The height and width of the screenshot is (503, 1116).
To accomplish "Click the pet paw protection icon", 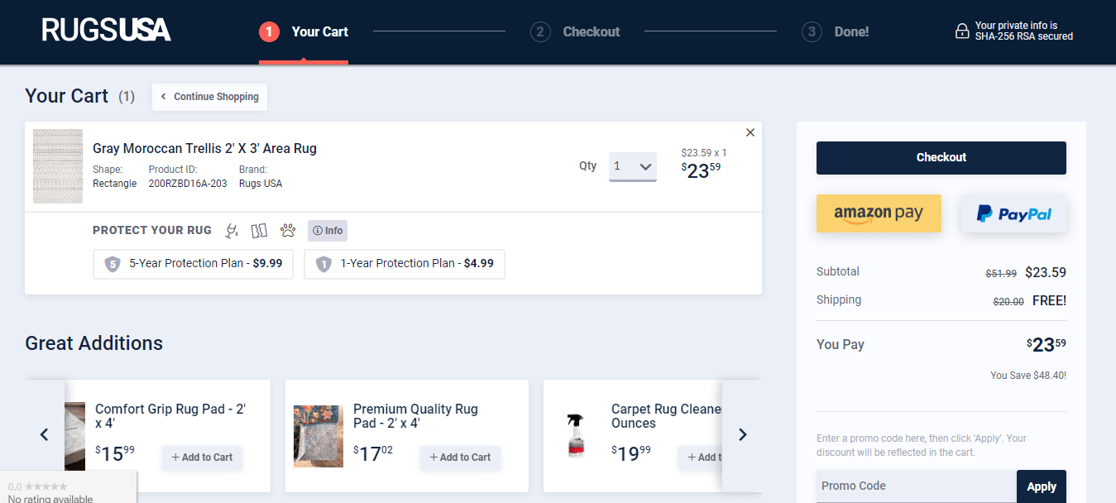I will 287,231.
